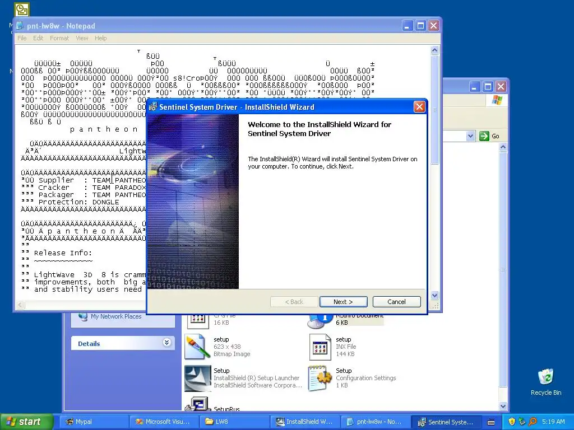Click Notepad's vertical scrollbar down arrow
Image resolution: width=574 pixels, height=430 pixels.
pyautogui.click(x=434, y=295)
